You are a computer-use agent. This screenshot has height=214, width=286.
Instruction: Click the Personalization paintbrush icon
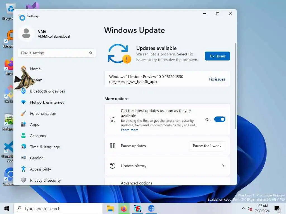23,113
